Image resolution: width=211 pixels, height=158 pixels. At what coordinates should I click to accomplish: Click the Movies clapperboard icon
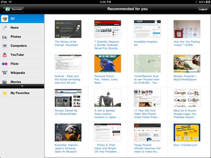coord(5,82)
